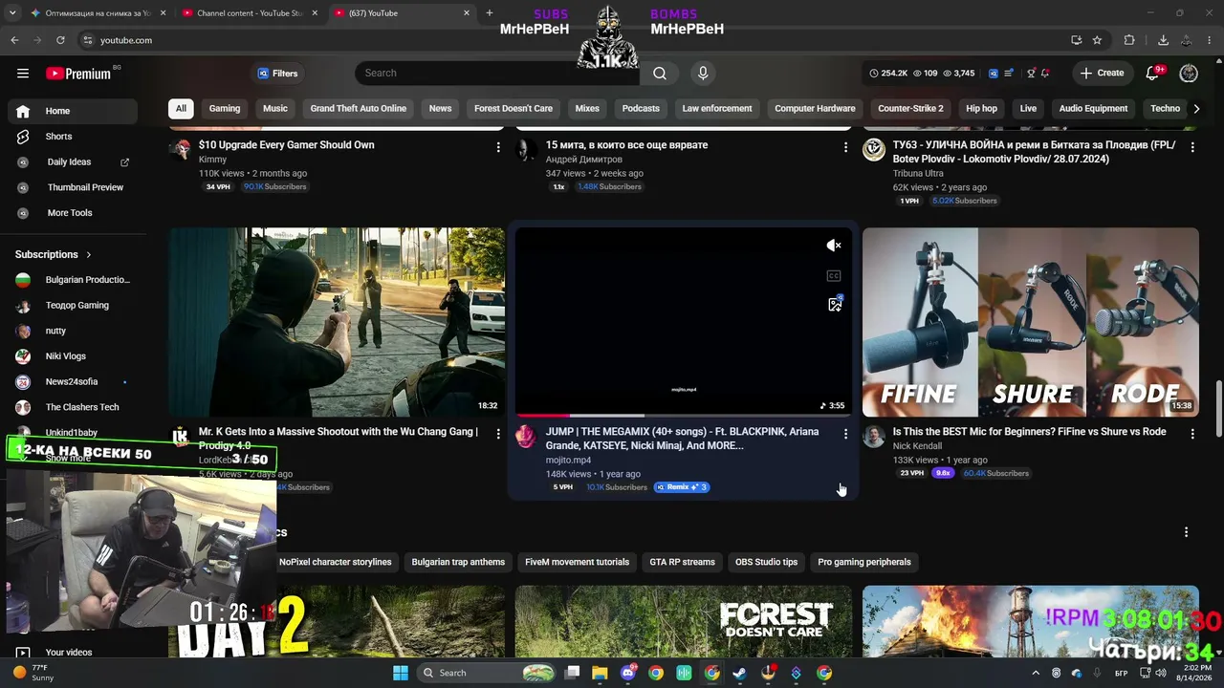
Task: Select the Grand Theft Auto Online chip
Action: click(x=359, y=109)
